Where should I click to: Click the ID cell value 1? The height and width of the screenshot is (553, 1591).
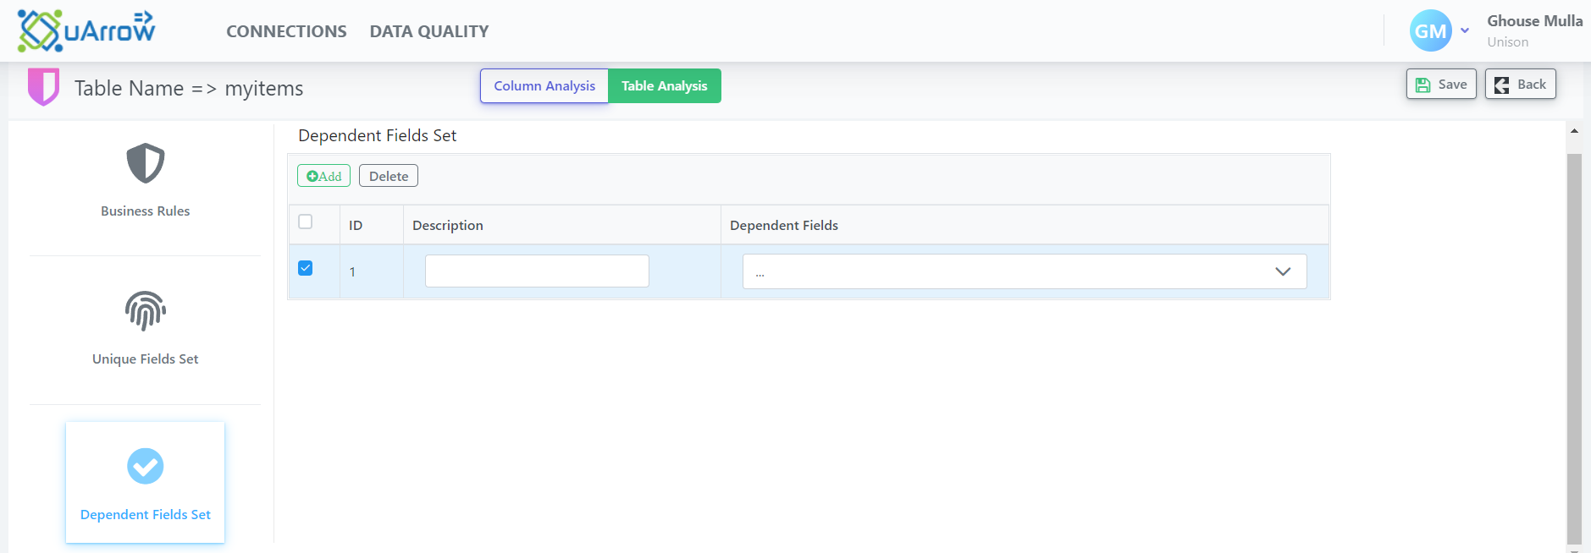352,272
